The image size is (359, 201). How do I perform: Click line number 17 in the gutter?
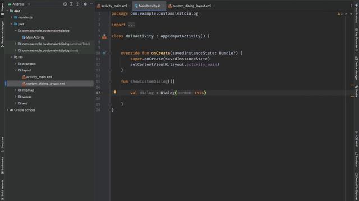click(98, 93)
